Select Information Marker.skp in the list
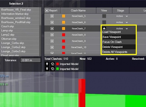The width and height of the screenshot is (146, 107). 20,14
